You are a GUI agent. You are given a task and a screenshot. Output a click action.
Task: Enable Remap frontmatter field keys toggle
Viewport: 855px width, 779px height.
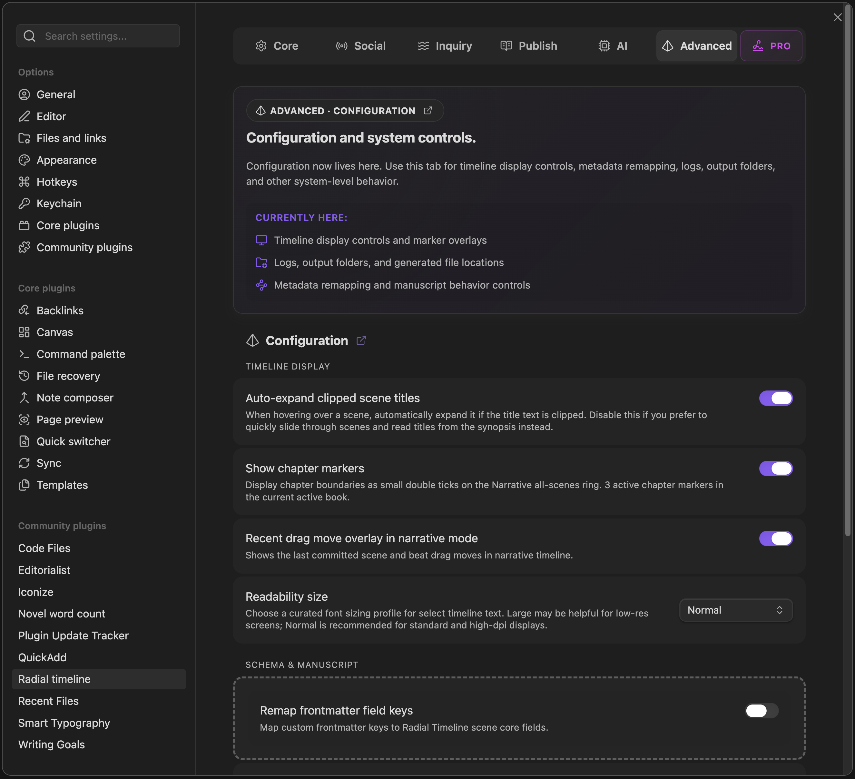762,711
